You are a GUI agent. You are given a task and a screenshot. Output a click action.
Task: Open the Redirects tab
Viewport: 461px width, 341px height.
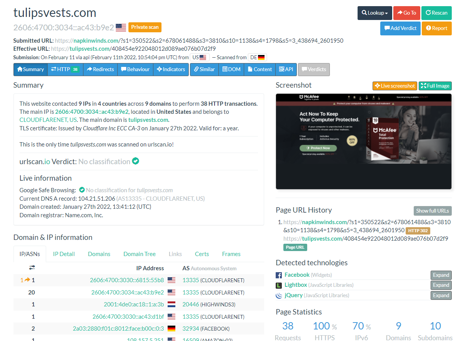pos(100,69)
